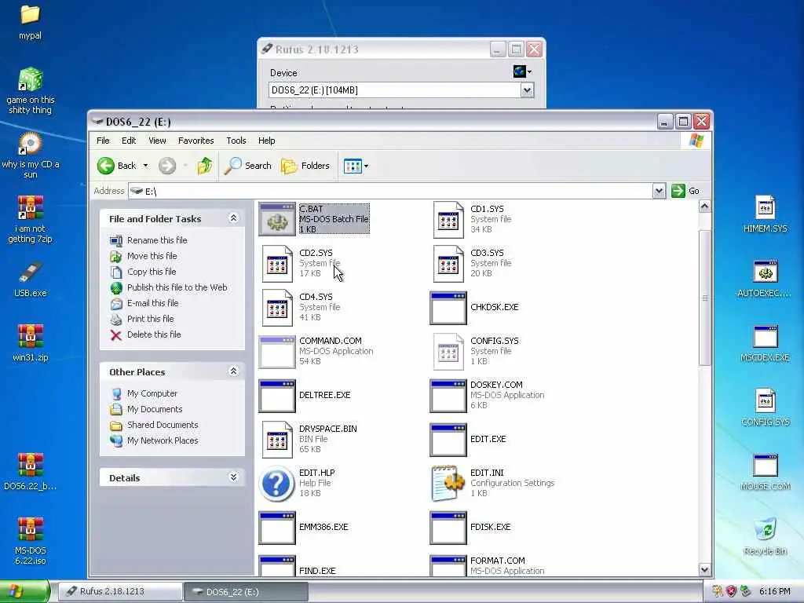Image resolution: width=804 pixels, height=603 pixels.
Task: Open the Help menu
Action: point(267,141)
